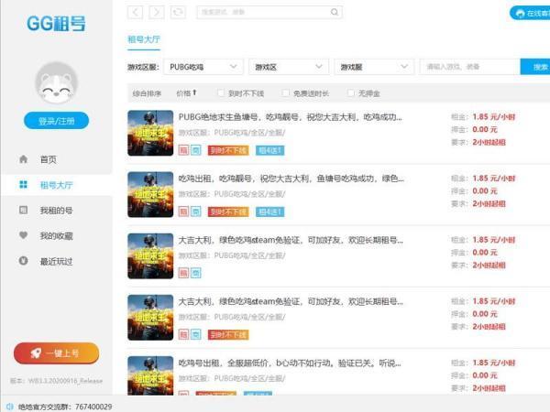Image resolution: width=550 pixels, height=412 pixels.
Task: Open 首页 home in the sidebar
Action: [x=48, y=159]
